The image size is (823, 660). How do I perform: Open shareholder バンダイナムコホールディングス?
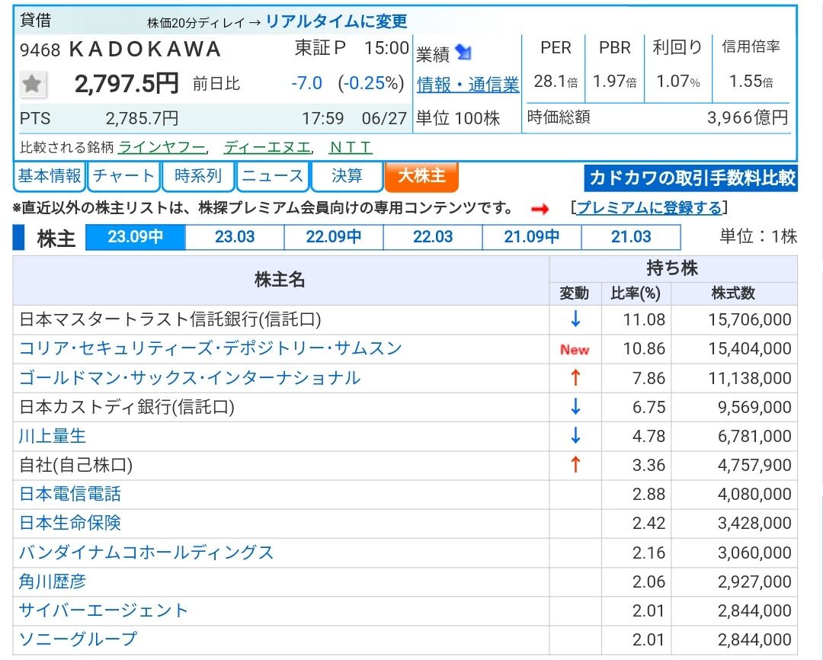tap(146, 553)
